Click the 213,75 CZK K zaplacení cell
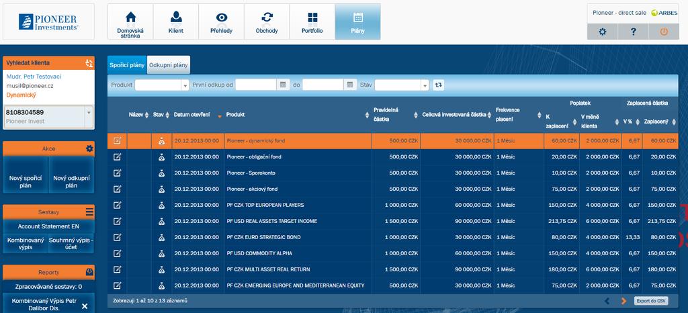 [x=561, y=222]
